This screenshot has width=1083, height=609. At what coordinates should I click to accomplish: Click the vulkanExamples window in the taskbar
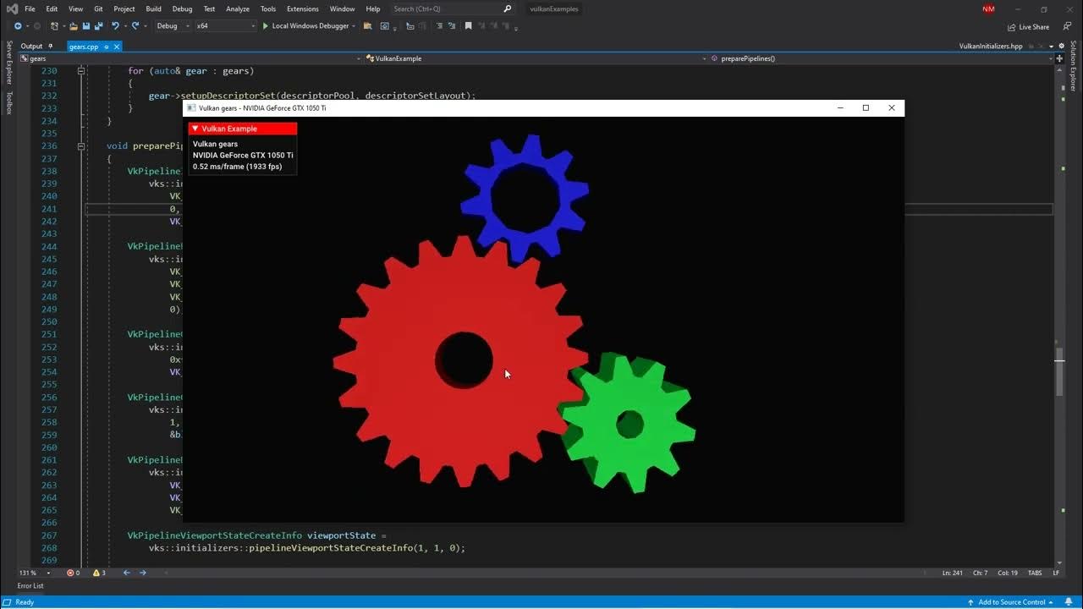(x=554, y=9)
